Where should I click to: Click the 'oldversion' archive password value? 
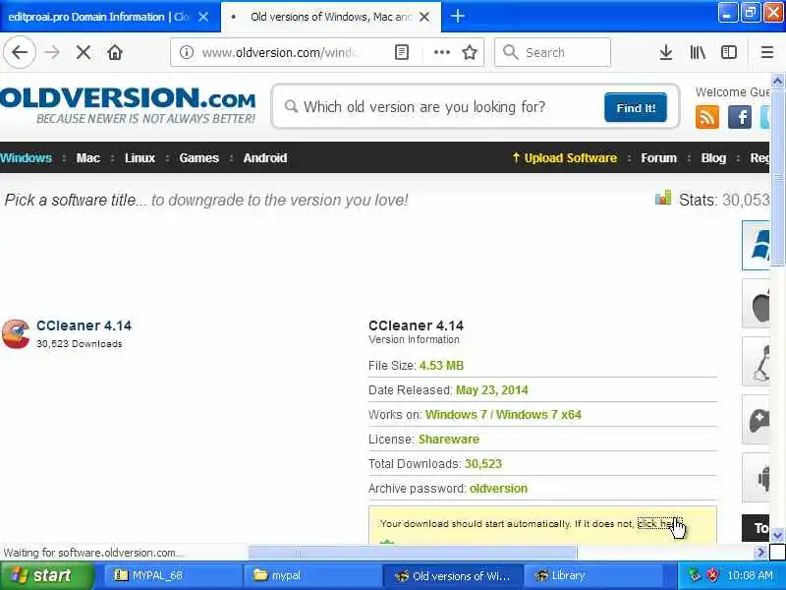click(x=498, y=489)
